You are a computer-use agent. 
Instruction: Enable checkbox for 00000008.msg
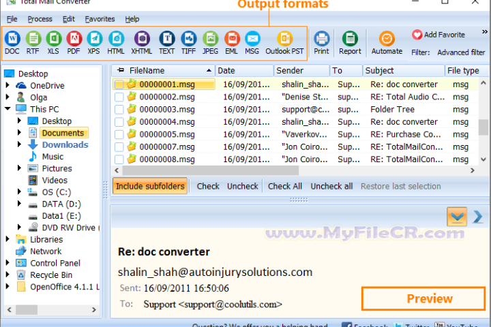point(119,159)
